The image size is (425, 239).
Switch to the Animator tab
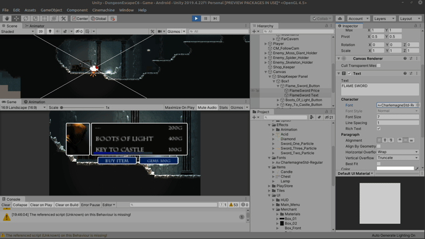click(x=34, y=26)
